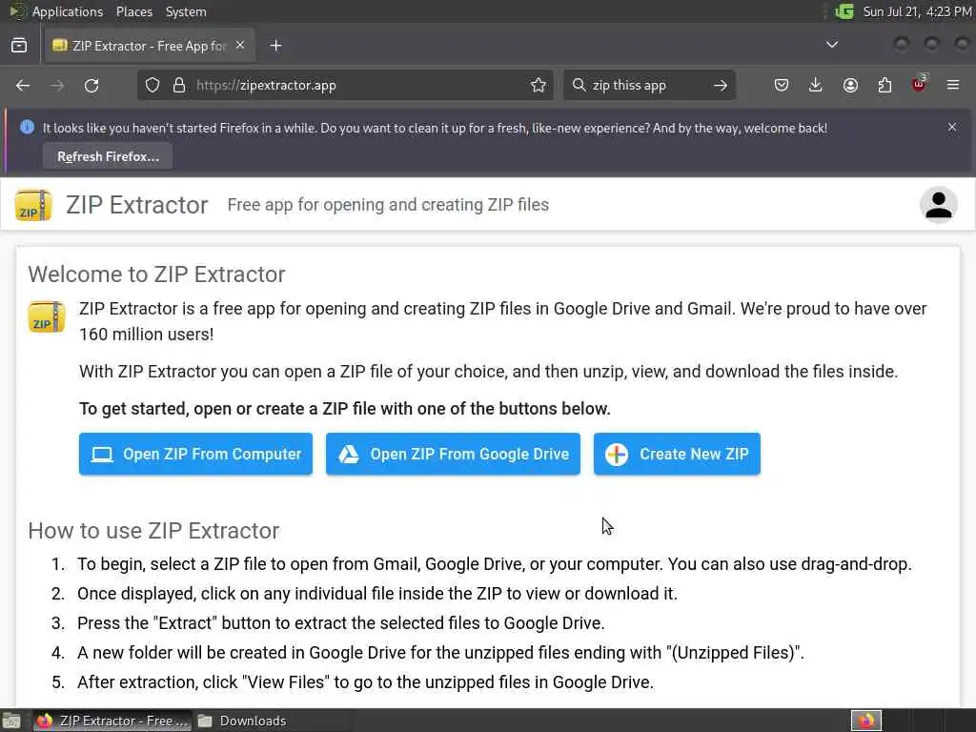Dismiss the Firefox refresh notification bar
Screen dimensions: 976x732
point(952,127)
